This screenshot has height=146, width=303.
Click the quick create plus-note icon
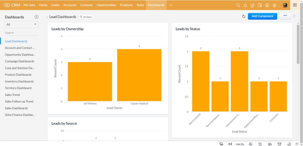coord(252,5)
